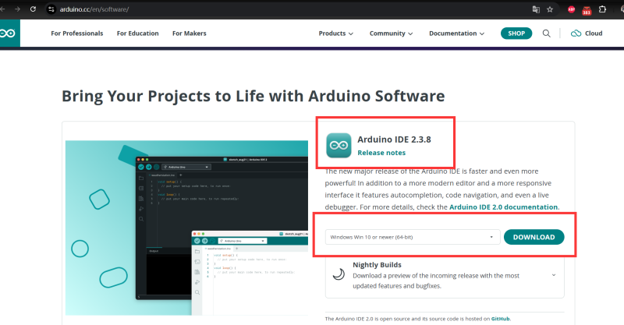Image resolution: width=624 pixels, height=325 pixels.
Task: Open the red ABP extension icon
Action: (x=572, y=9)
